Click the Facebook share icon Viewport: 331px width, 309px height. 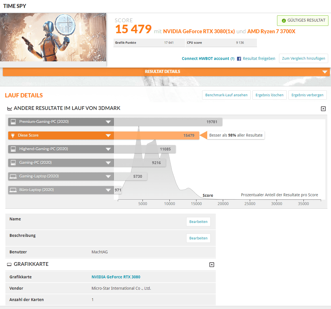[x=239, y=59]
